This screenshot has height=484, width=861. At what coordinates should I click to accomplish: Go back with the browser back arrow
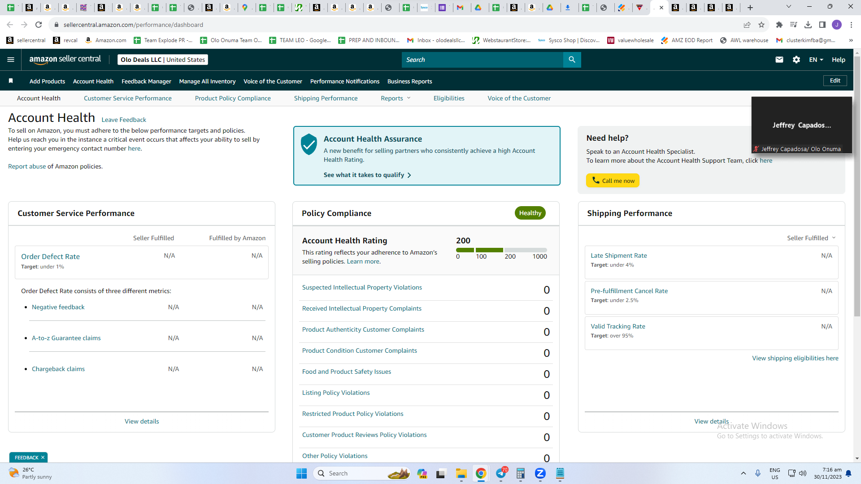pos(10,25)
